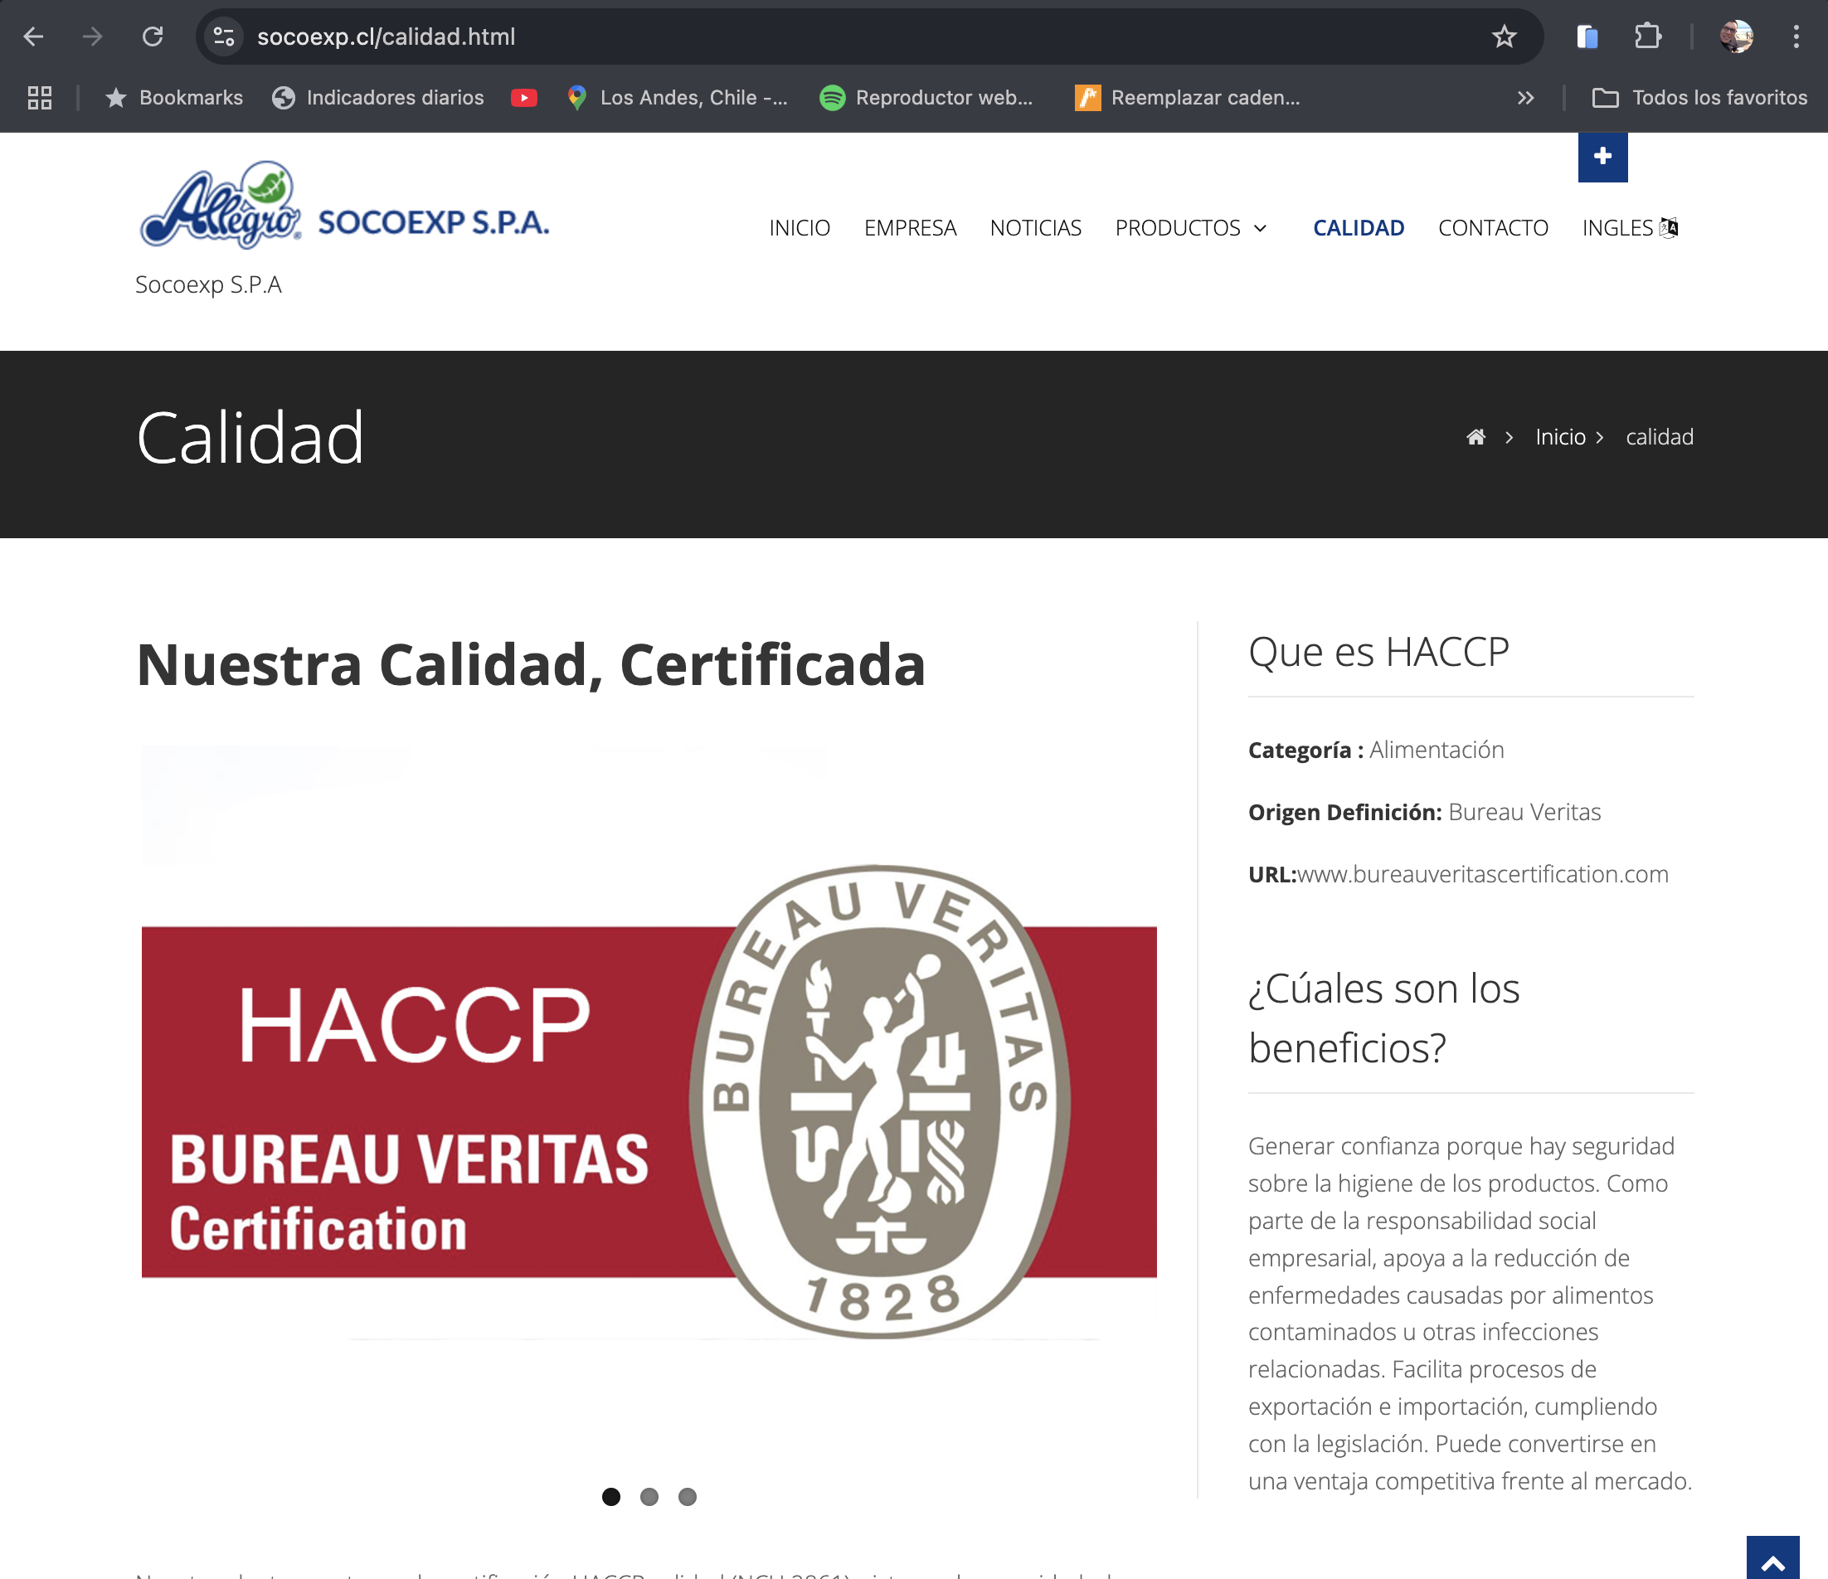Screen dimensions: 1828x1579
Task: Show more bookmarks with double chevron
Action: 1525,97
